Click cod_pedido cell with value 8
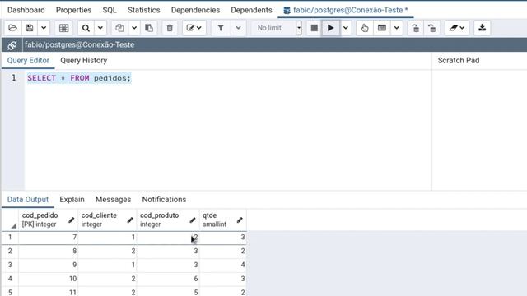This screenshot has height=296, width=527. [x=49, y=251]
